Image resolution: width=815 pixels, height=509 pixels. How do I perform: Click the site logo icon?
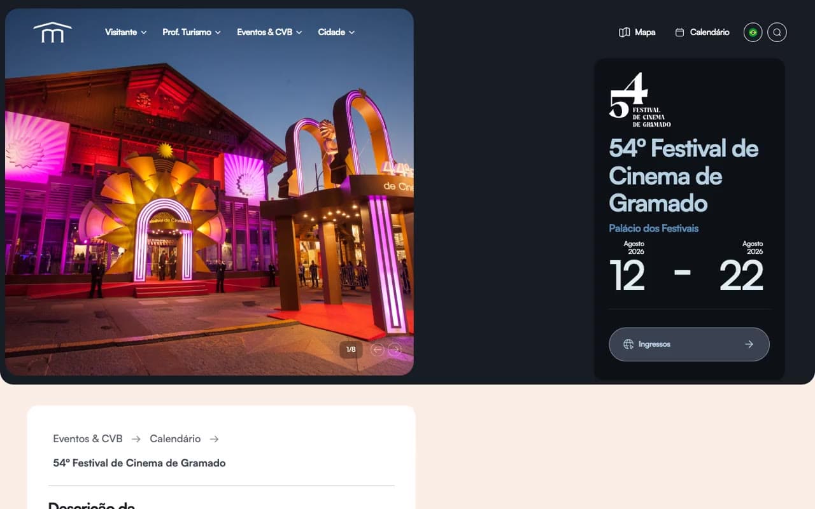pyautogui.click(x=52, y=32)
